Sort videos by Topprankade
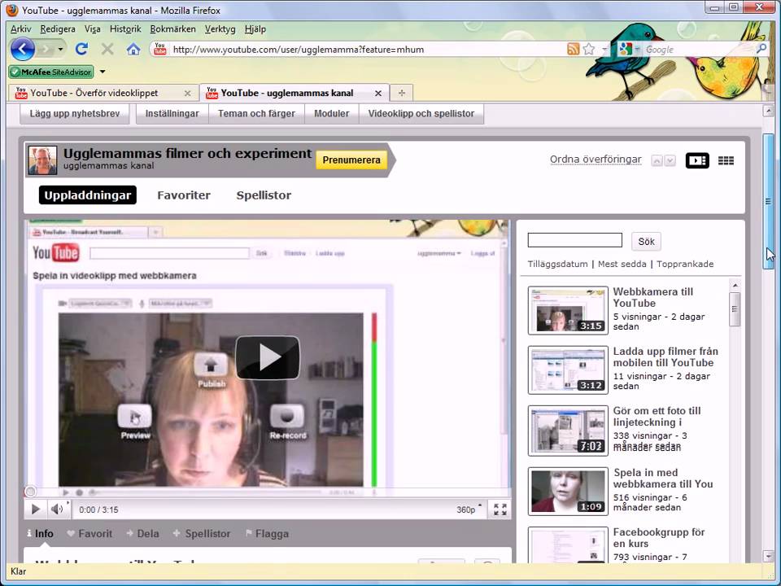 click(685, 264)
